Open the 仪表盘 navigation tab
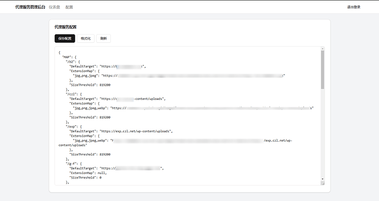Viewport: 379px width, 201px height. click(54, 7)
